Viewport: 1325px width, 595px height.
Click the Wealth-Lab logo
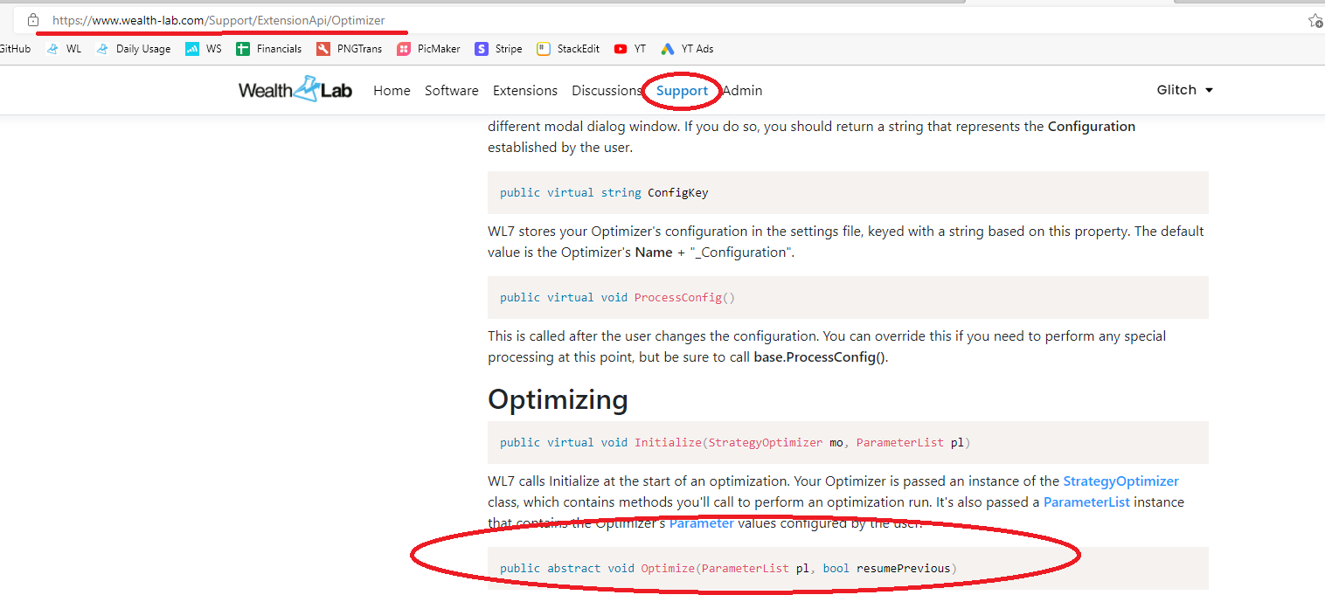click(x=295, y=89)
